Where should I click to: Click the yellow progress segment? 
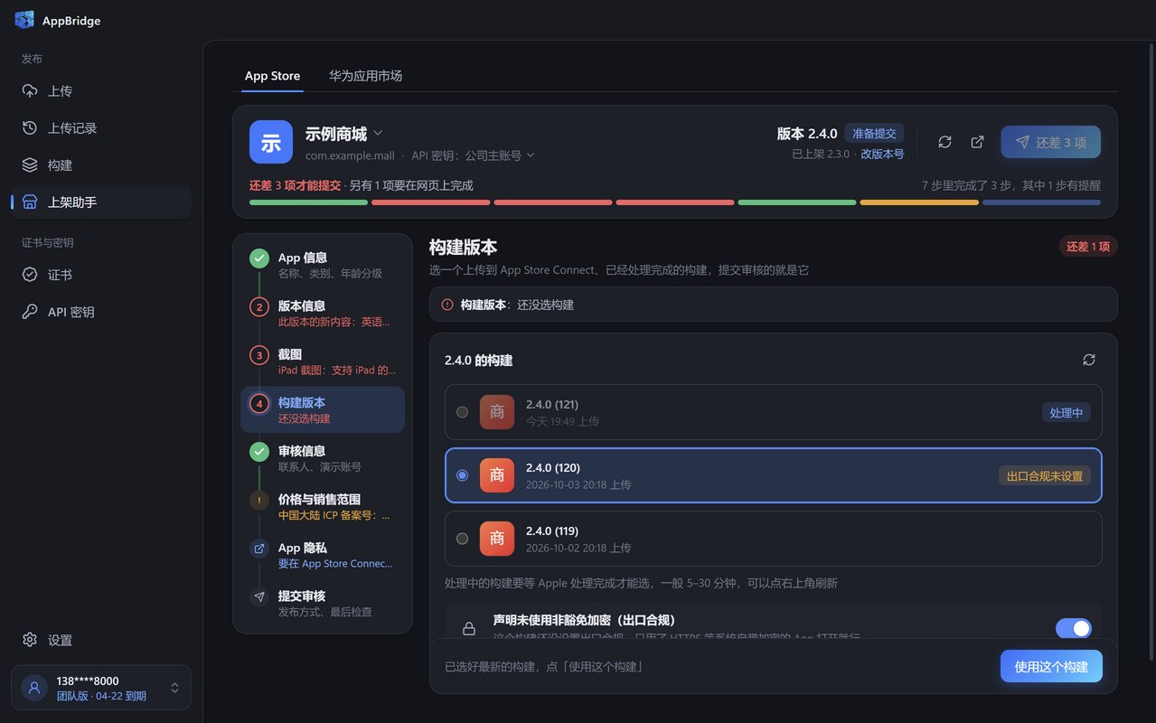pos(919,202)
